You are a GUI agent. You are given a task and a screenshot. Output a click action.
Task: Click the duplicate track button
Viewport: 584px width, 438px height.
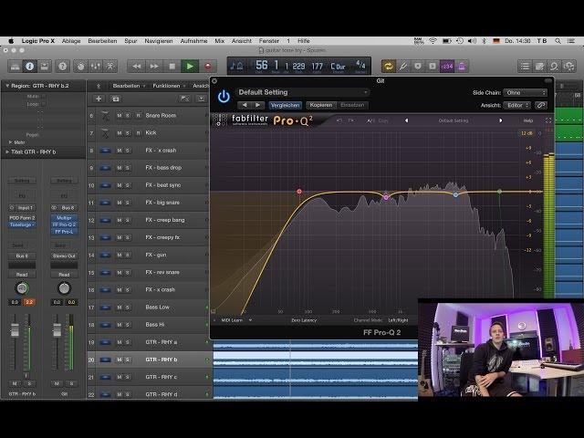coord(116,99)
